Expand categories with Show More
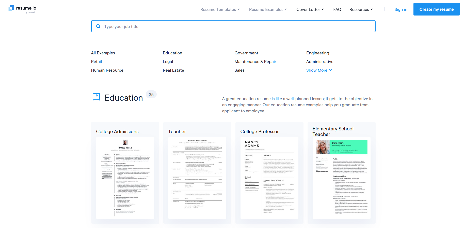Viewport: 464px width, 228px height. tap(319, 70)
